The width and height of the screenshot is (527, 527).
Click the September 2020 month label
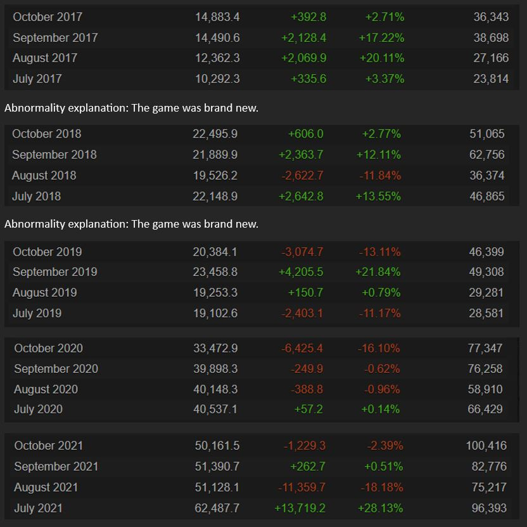(56, 369)
